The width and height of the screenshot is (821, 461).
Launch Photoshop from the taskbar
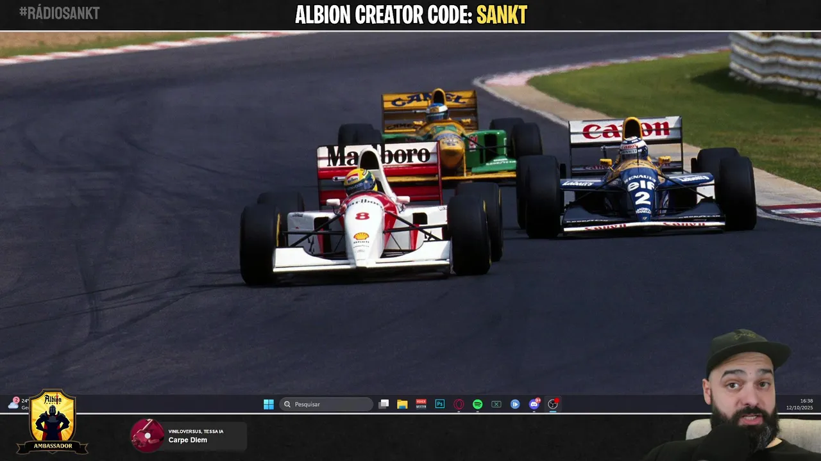pyautogui.click(x=440, y=404)
